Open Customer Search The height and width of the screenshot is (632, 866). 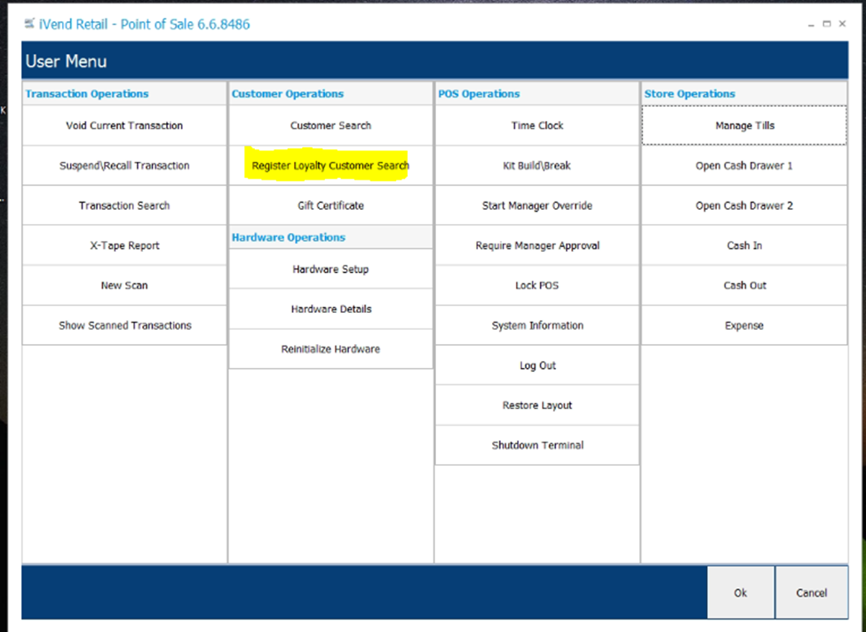point(330,125)
